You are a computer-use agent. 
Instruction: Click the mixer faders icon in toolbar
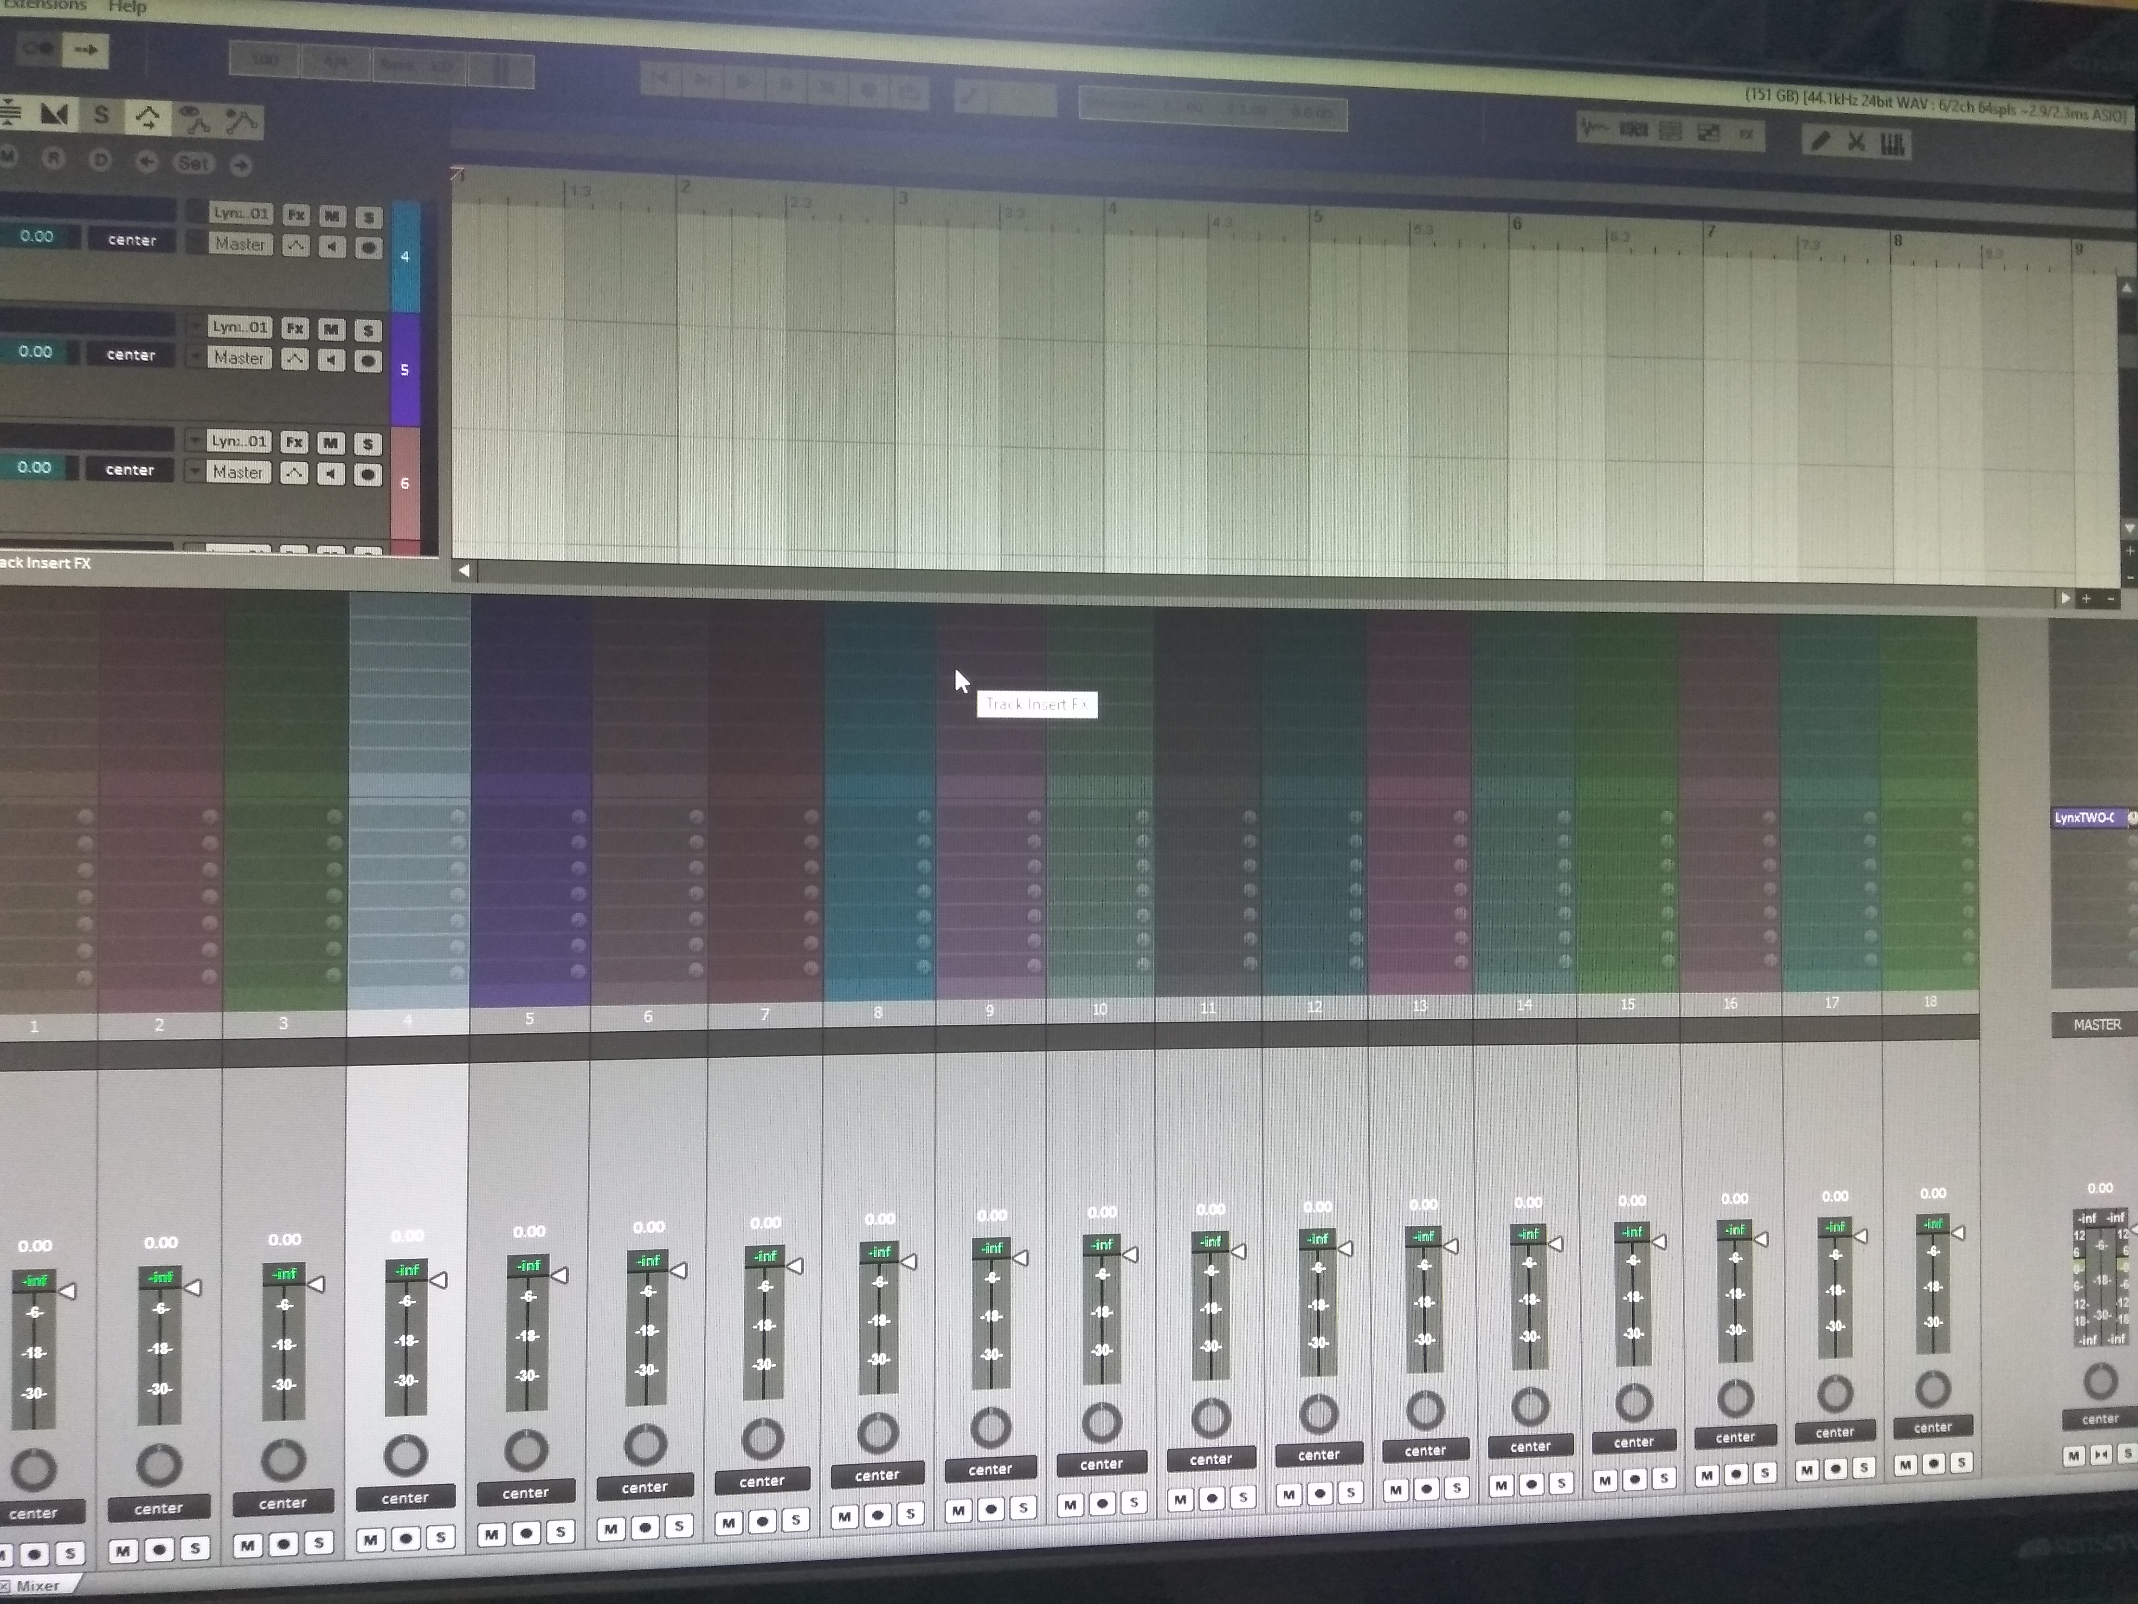(1893, 144)
